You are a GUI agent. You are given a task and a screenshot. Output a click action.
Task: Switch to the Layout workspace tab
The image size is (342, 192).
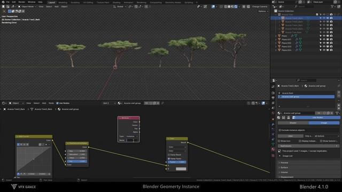pyautogui.click(x=51, y=2)
